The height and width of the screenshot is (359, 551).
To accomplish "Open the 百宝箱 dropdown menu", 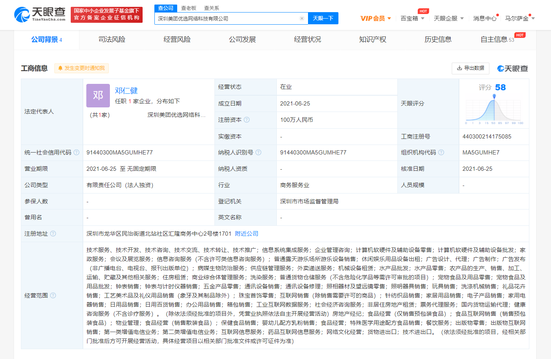I will click(x=412, y=19).
